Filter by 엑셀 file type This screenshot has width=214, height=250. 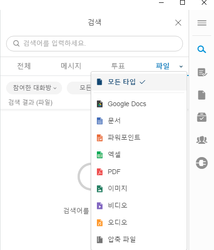coord(139,155)
